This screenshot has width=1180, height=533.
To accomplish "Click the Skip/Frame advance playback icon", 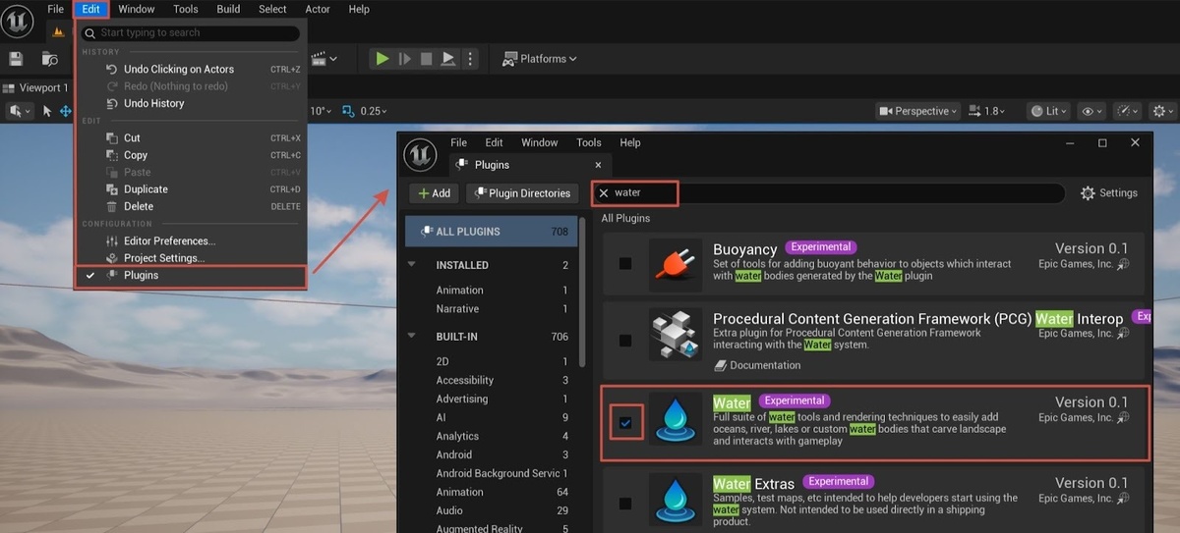I will coord(404,59).
